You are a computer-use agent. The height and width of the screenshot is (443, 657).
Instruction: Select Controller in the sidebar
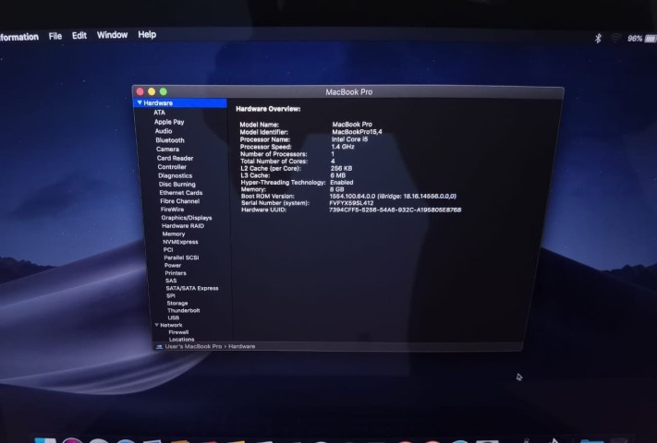tap(172, 166)
